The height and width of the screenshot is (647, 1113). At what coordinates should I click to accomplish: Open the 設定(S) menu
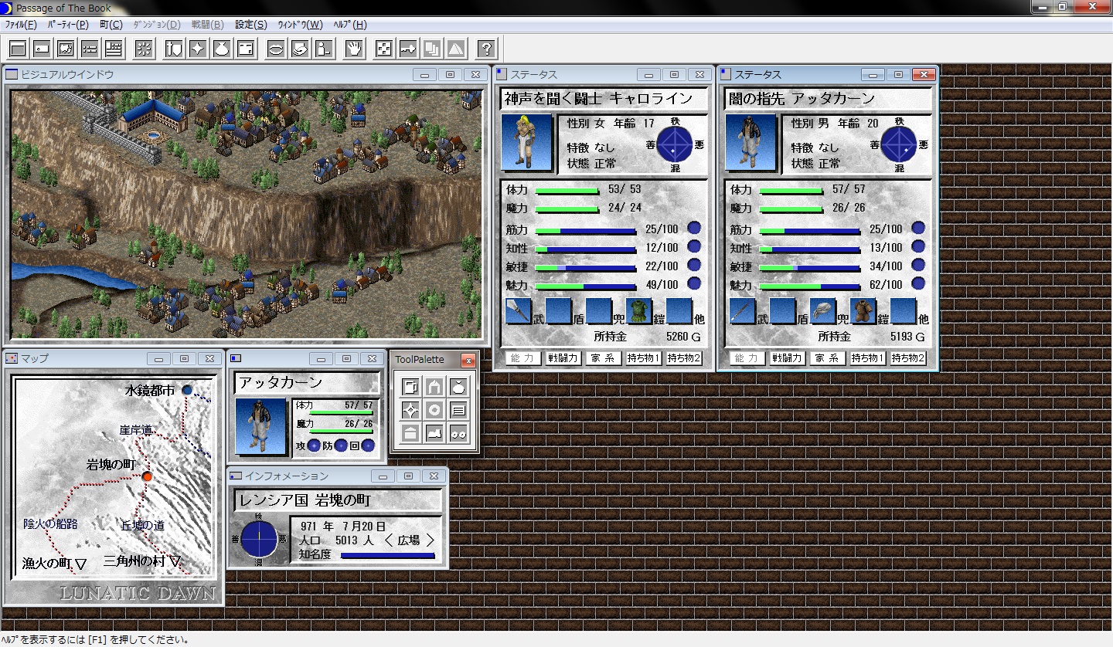coord(250,24)
